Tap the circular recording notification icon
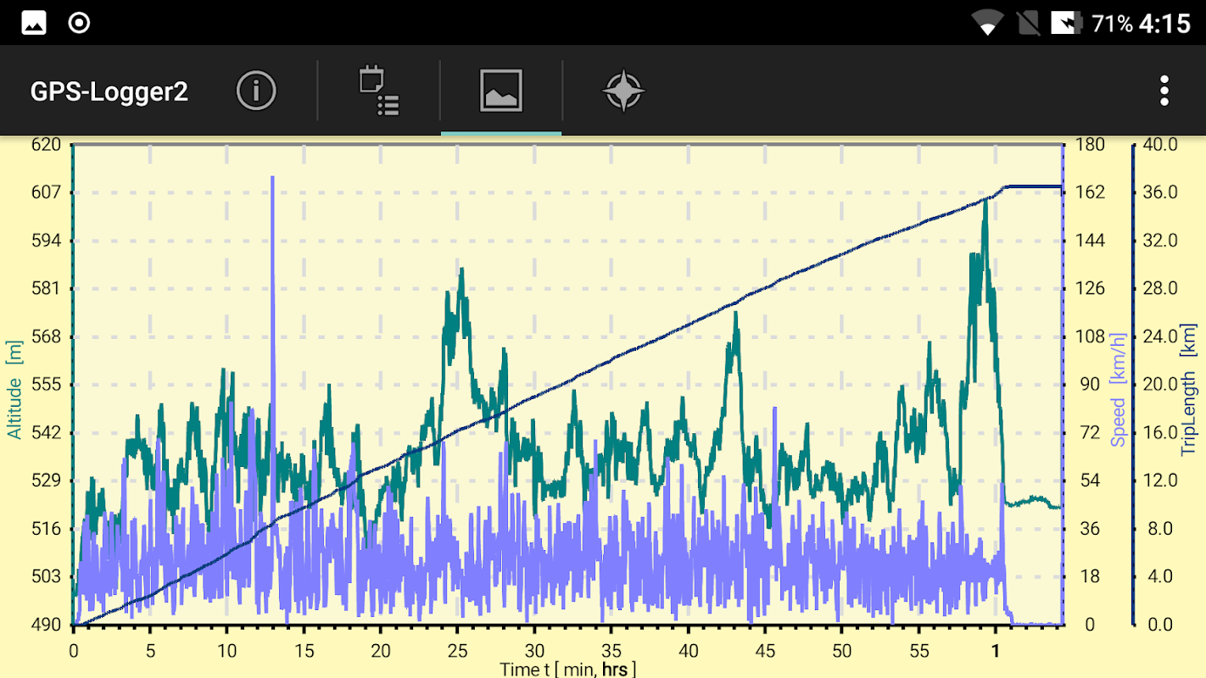 point(79,23)
